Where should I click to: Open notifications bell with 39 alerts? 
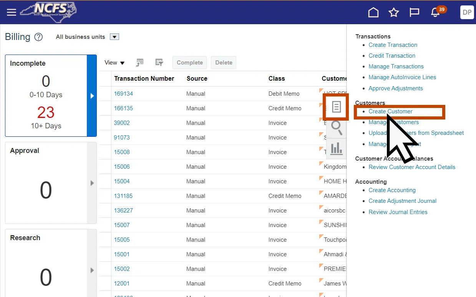click(435, 13)
